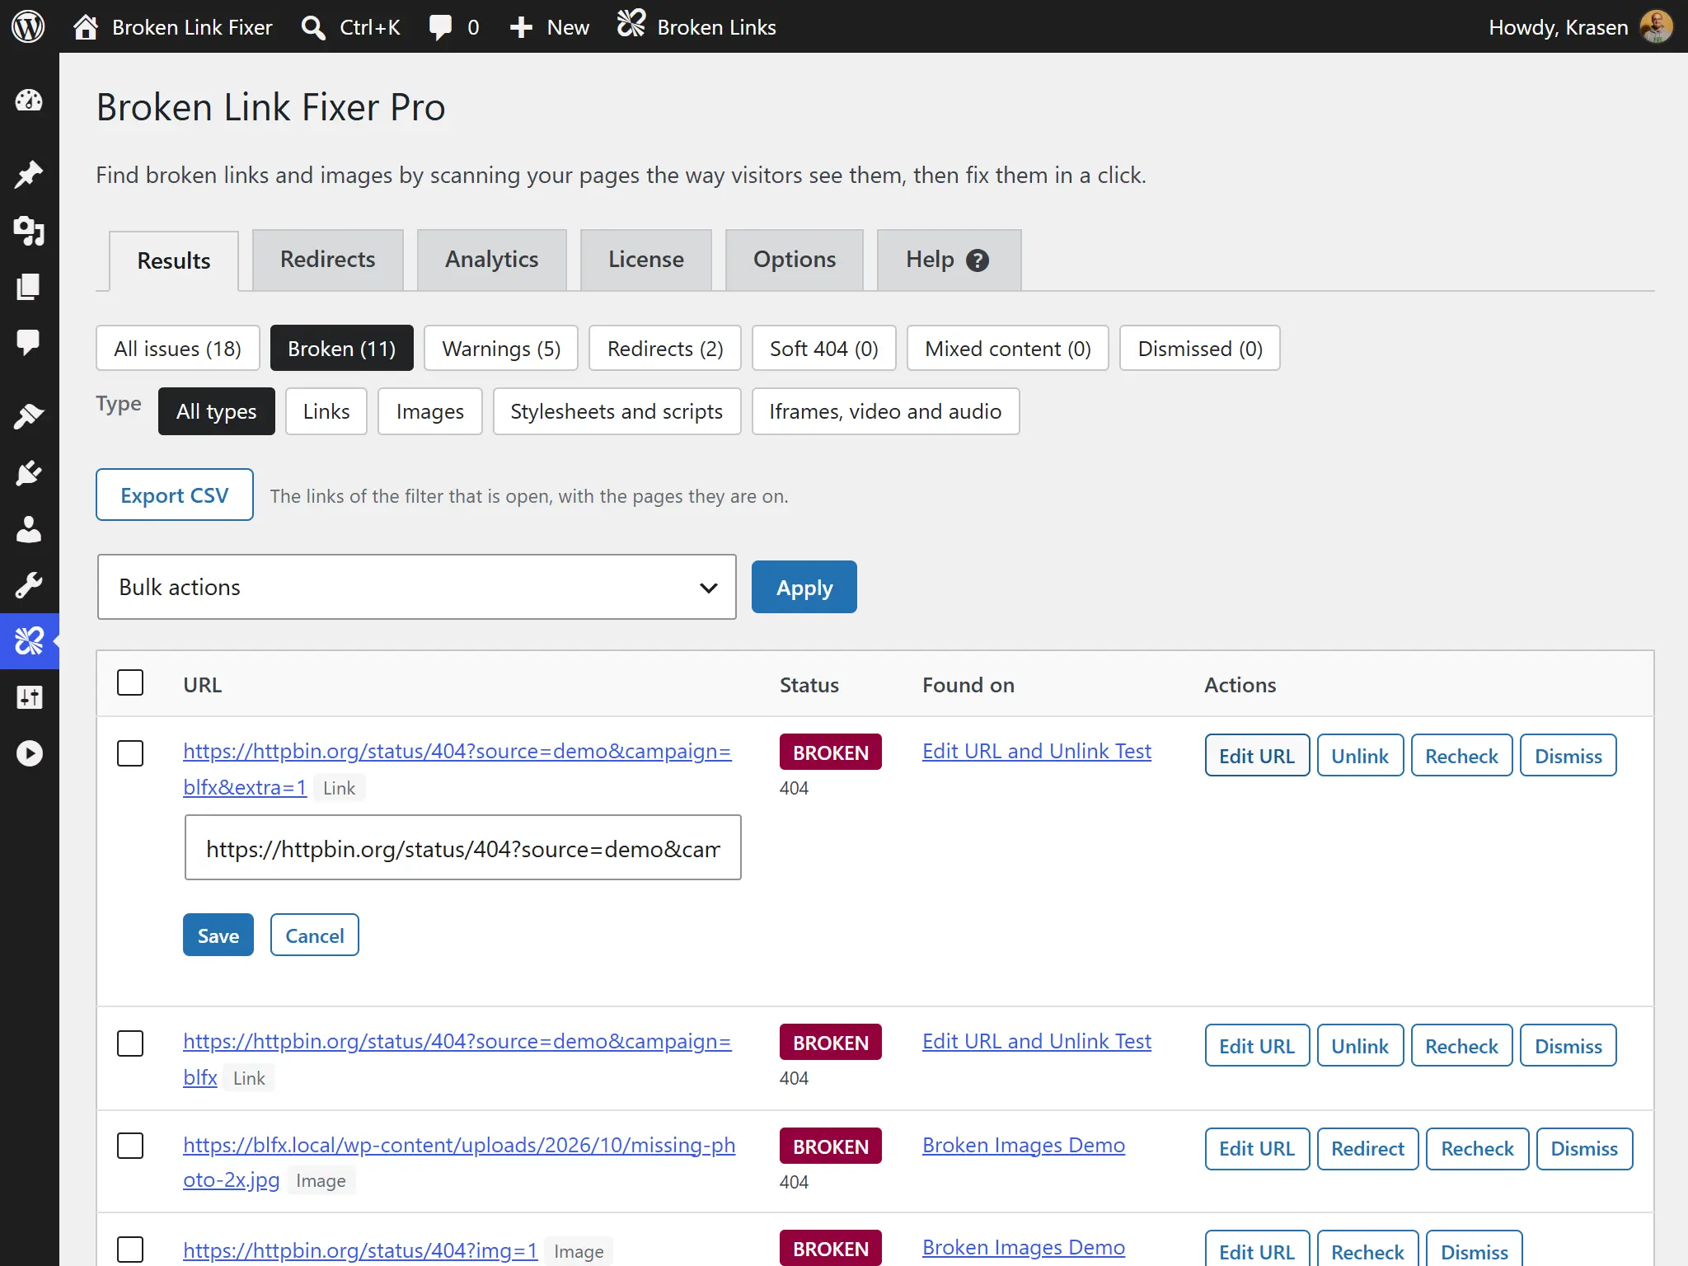This screenshot has height=1266, width=1688.
Task: Switch to the Results tab
Action: pos(174,260)
